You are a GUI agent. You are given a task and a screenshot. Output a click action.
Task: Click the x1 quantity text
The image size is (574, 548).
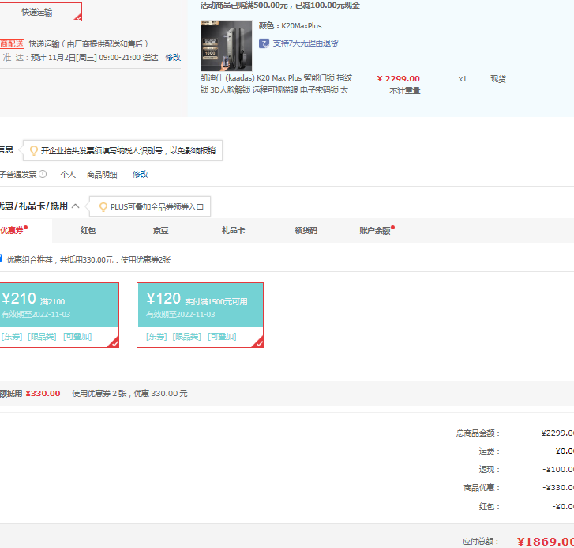(x=463, y=79)
